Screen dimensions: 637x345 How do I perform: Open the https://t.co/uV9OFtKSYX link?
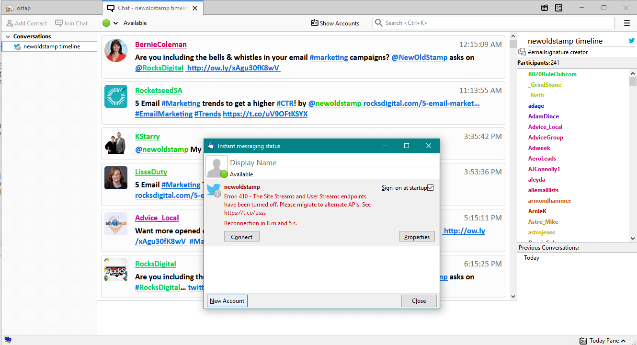coord(265,114)
